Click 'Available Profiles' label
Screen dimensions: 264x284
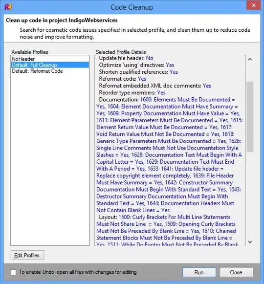pyautogui.click(x=30, y=52)
